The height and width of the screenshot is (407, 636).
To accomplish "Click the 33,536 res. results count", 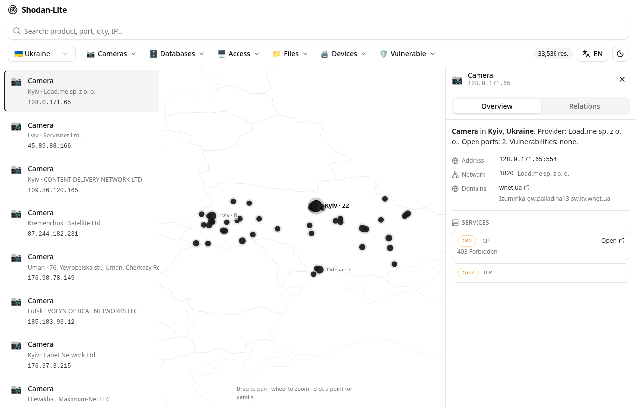I will coord(553,54).
